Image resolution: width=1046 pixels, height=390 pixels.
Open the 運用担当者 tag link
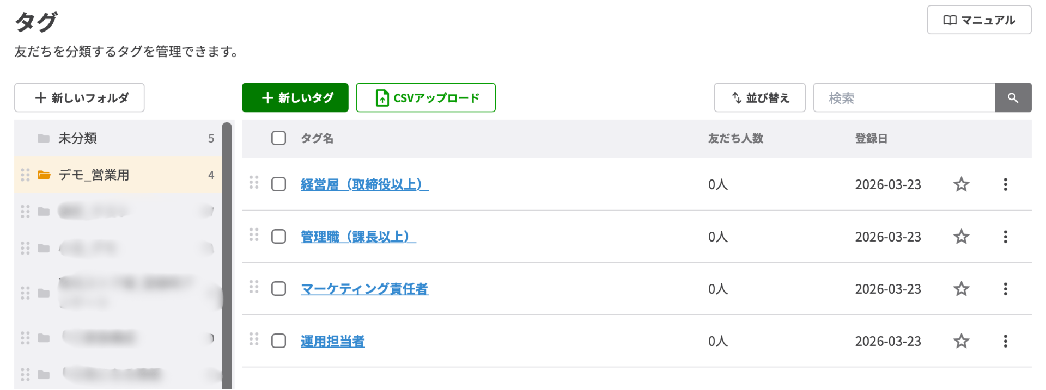[x=332, y=342]
